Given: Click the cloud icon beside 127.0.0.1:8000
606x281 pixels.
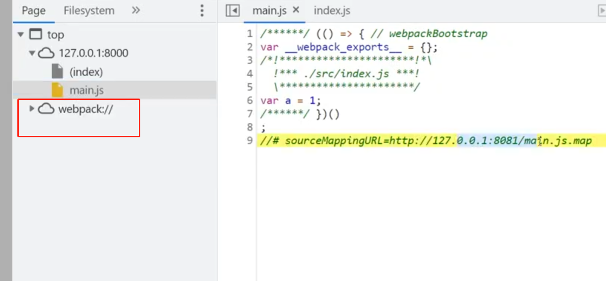Looking at the screenshot, I should coord(46,53).
